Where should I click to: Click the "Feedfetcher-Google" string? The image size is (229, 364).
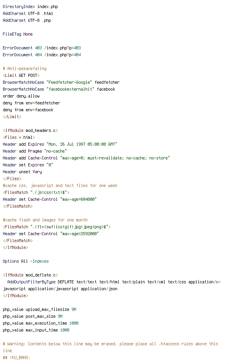[69, 83]
